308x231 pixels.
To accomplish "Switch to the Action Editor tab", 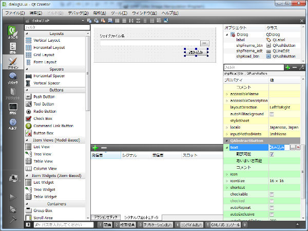I will 106,217.
